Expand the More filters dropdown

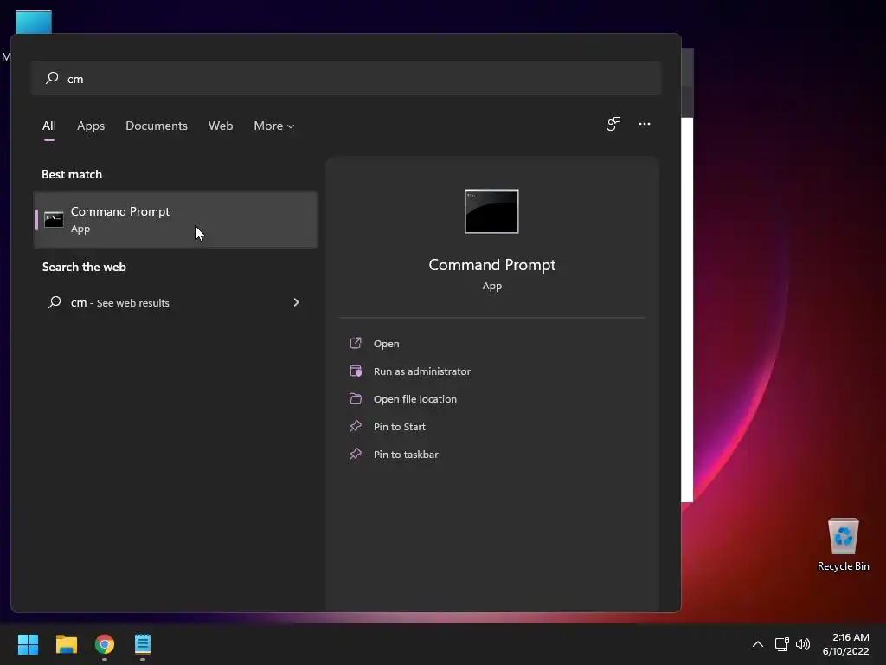click(x=274, y=126)
